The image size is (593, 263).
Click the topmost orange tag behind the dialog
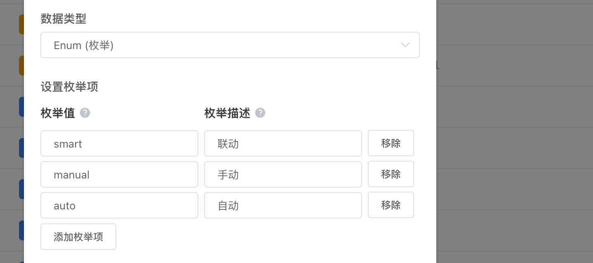pos(21,24)
